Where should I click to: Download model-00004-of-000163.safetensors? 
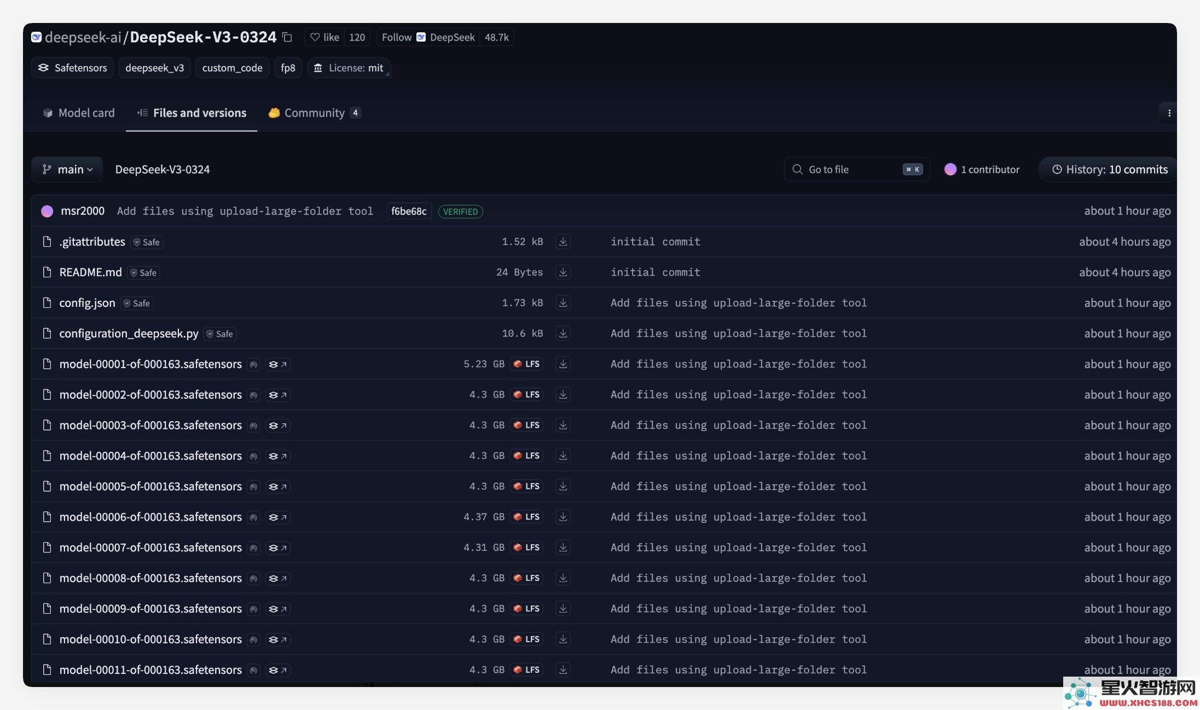[563, 456]
